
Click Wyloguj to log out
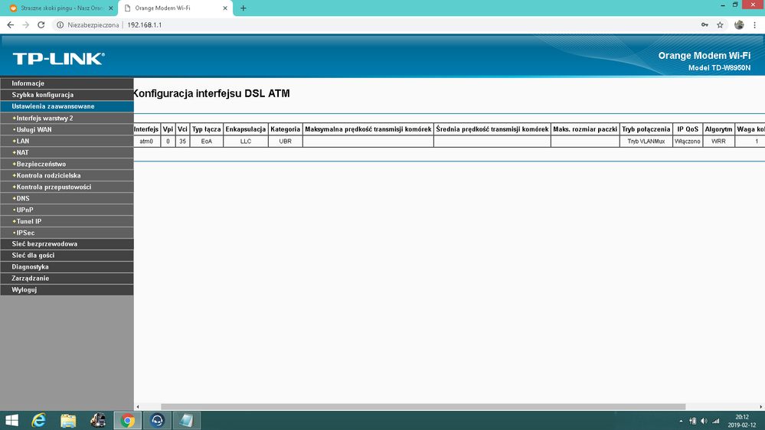point(67,289)
